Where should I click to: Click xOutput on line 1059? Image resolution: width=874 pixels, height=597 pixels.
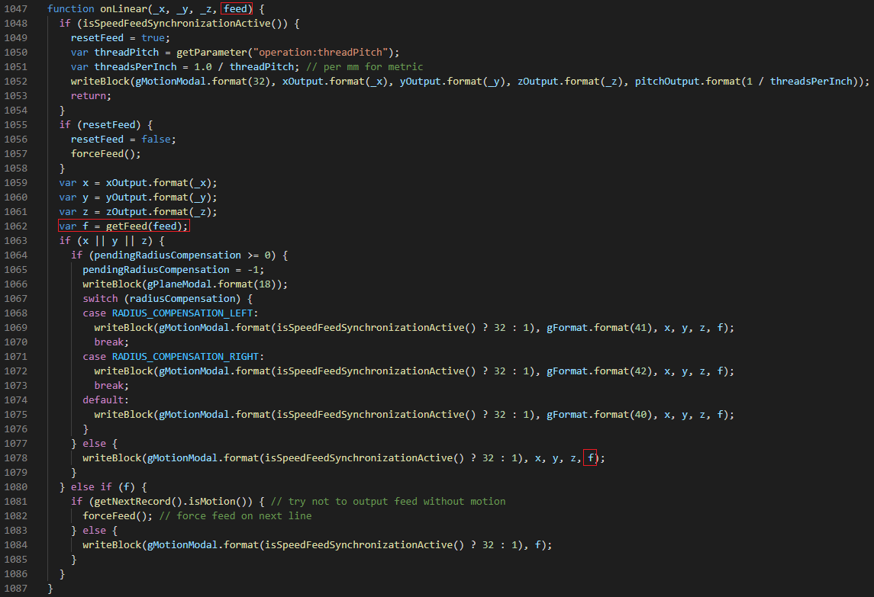(x=127, y=183)
